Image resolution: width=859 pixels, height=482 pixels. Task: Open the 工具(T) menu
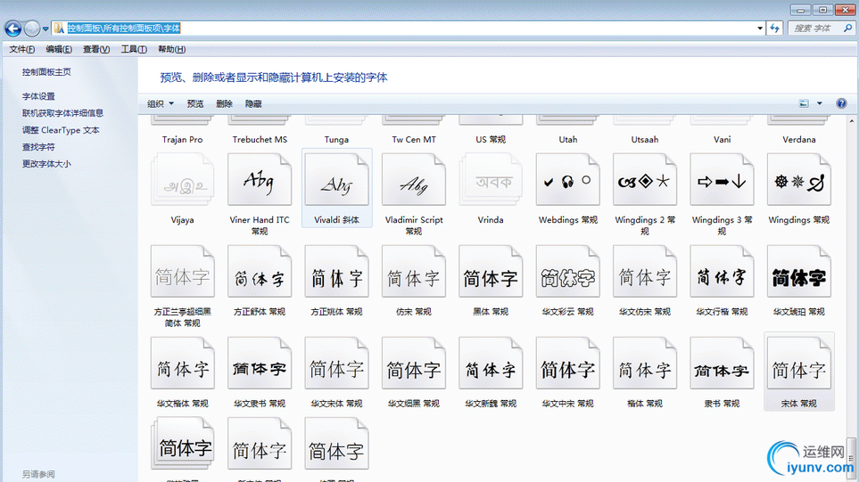(134, 49)
